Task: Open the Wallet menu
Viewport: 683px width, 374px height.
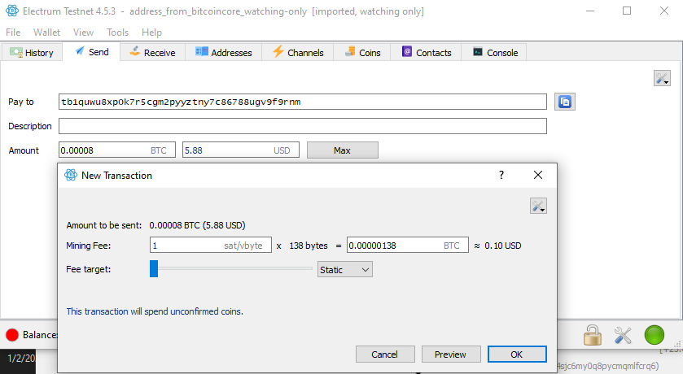Action: tap(46, 33)
